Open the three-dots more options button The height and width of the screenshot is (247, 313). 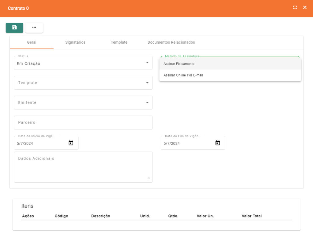coord(34,27)
